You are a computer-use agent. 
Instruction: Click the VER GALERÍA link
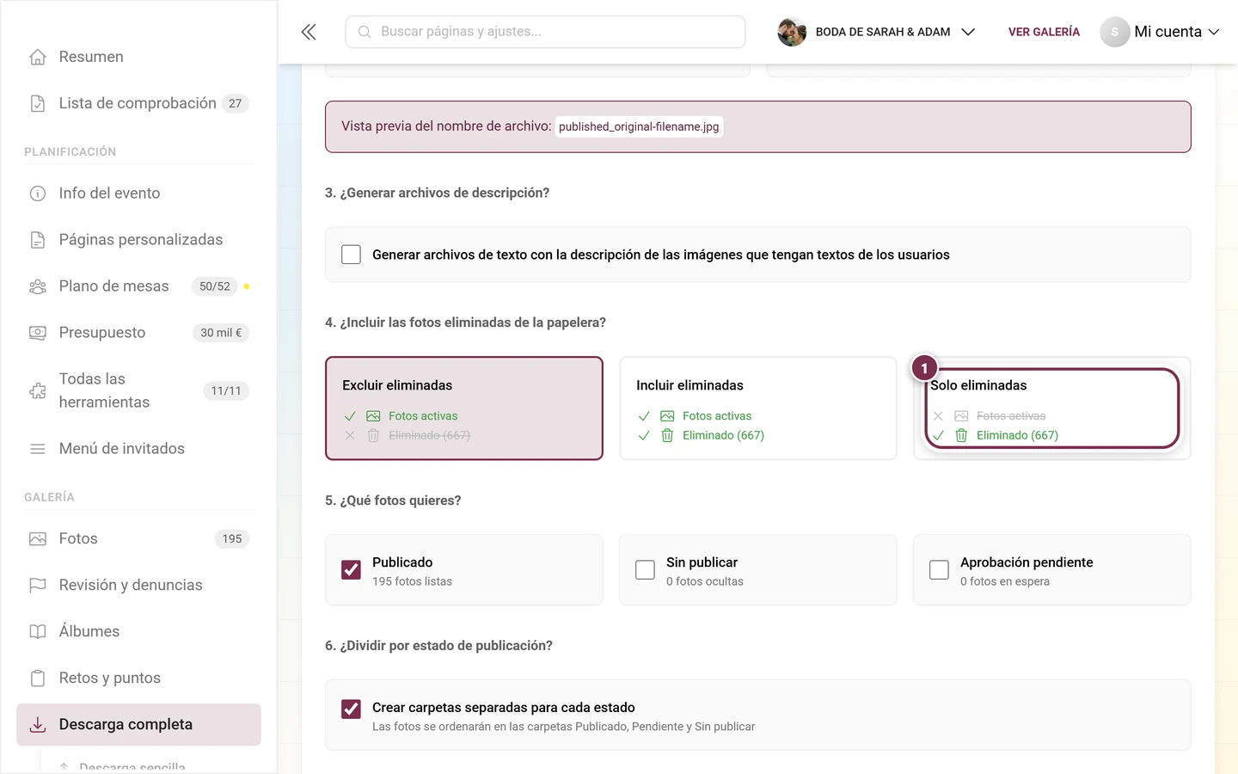pyautogui.click(x=1044, y=32)
